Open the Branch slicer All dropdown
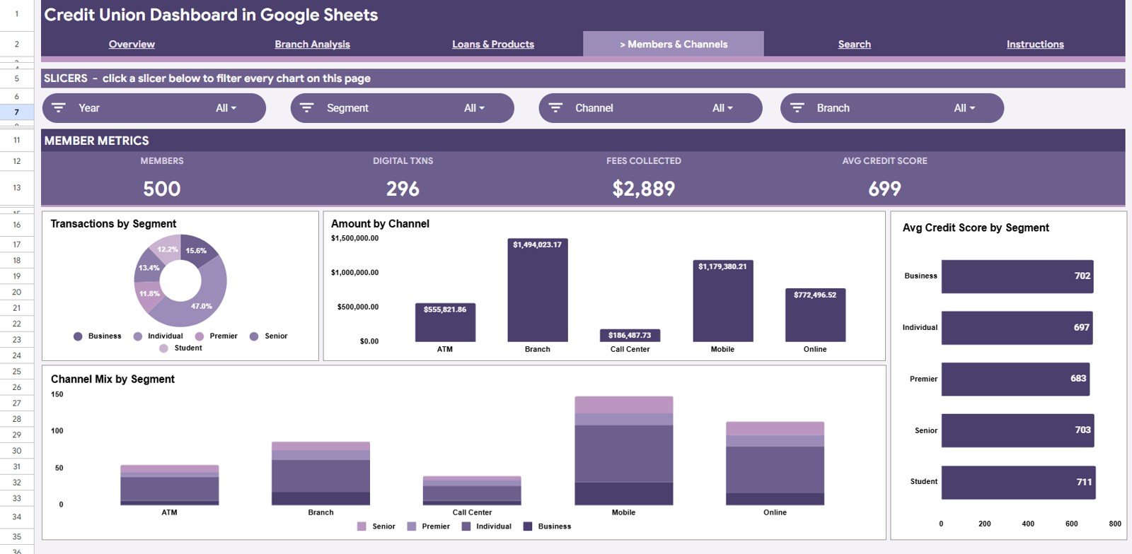 [964, 108]
